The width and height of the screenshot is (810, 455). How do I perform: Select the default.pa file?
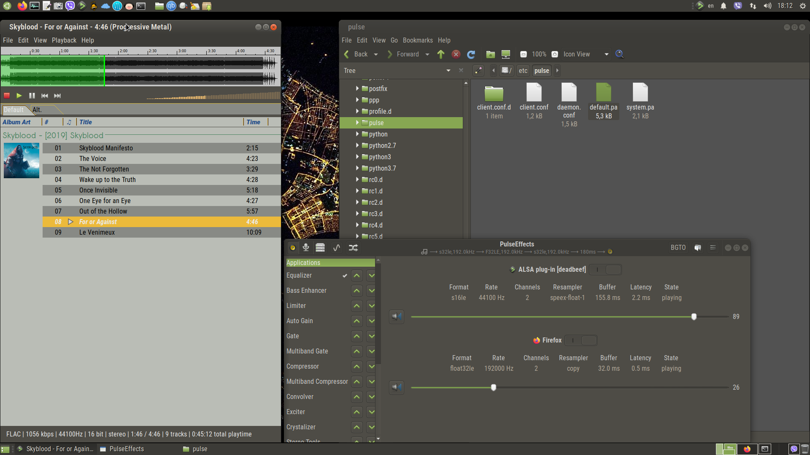pos(603,101)
